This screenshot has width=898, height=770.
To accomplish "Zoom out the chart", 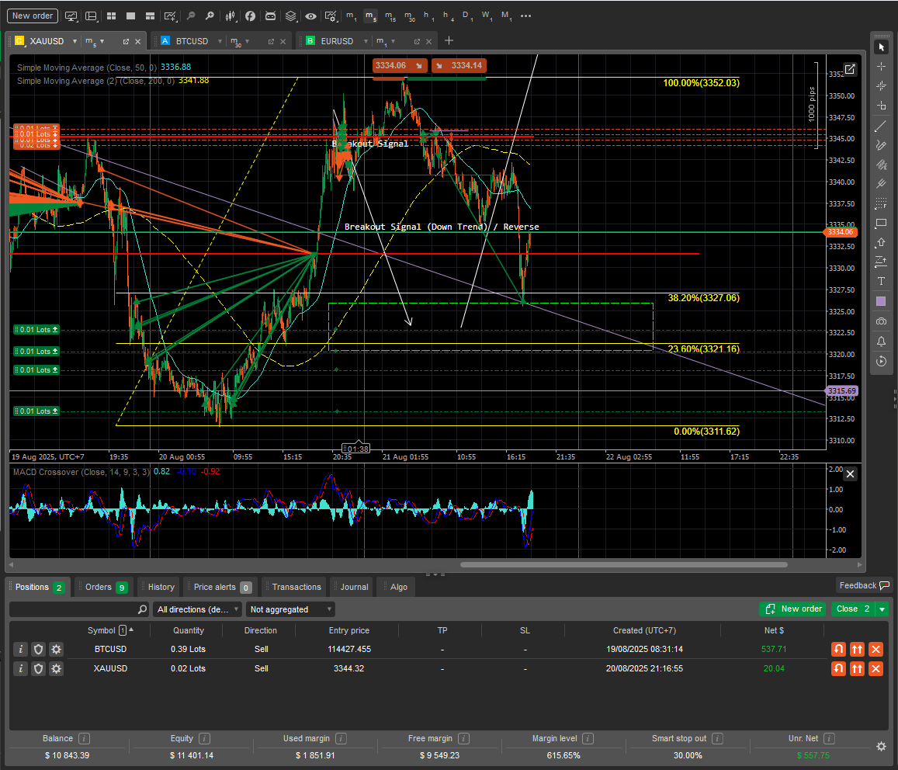I will (x=191, y=16).
